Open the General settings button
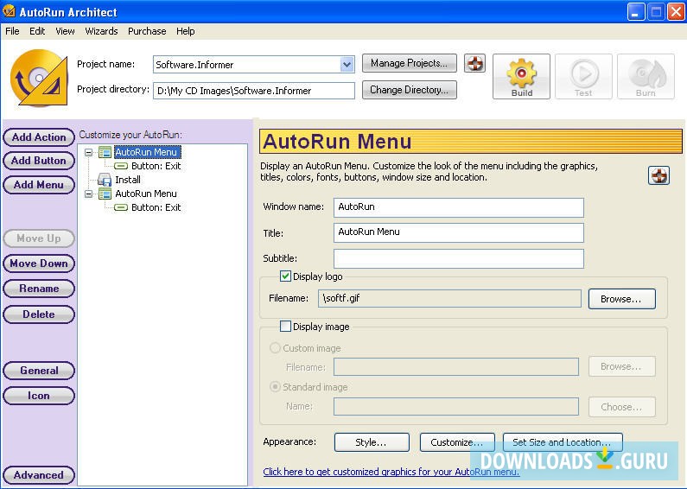This screenshot has height=489, width=687. (x=39, y=371)
